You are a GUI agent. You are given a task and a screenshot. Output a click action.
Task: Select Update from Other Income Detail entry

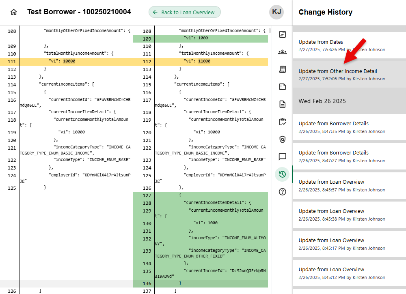click(349, 75)
